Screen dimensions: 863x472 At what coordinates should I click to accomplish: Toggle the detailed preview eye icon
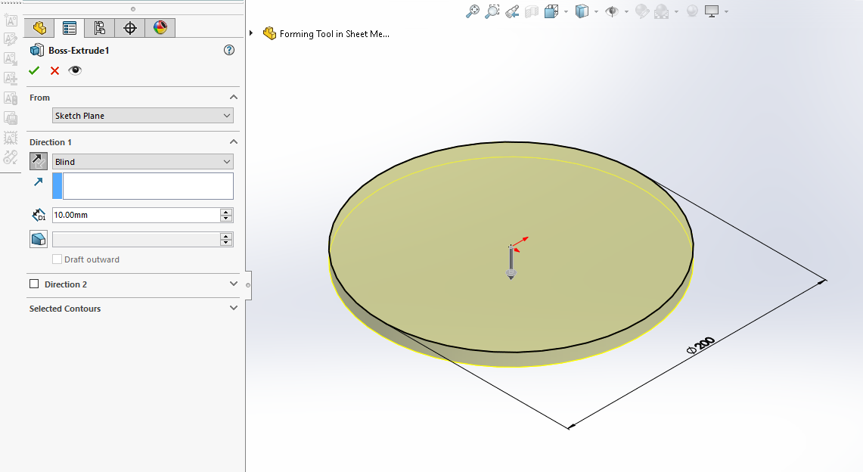click(75, 70)
